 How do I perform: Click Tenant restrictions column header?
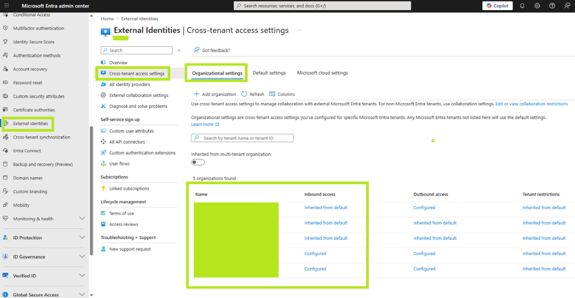(x=541, y=194)
